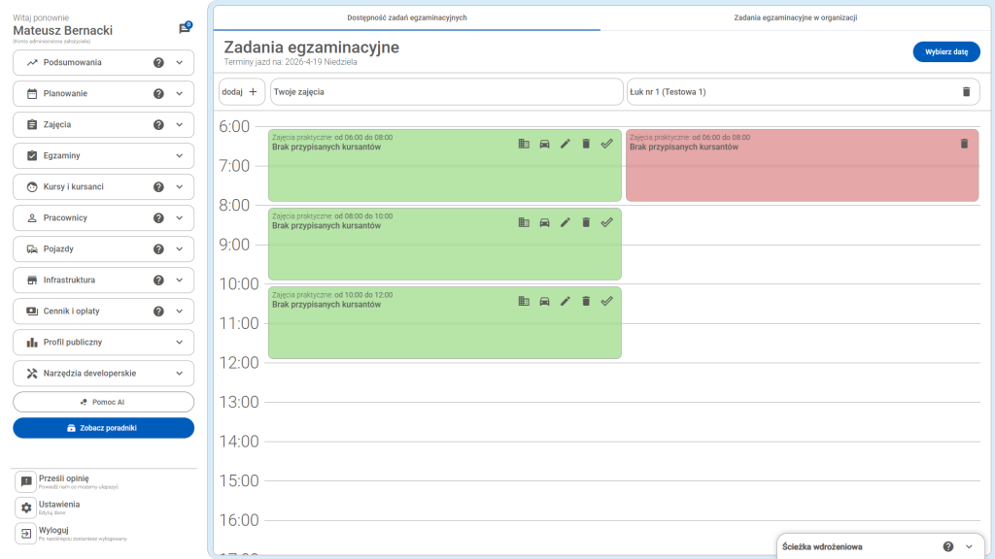This screenshot has height=559, width=995.
Task: Mark the 06:00–08:00 green lesson with its double check icon
Action: pyautogui.click(x=607, y=144)
